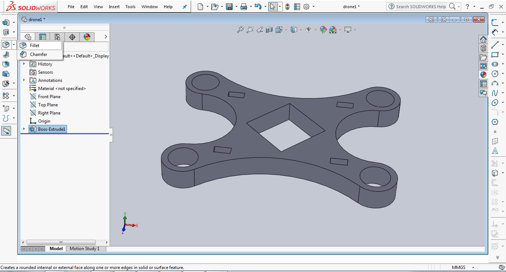Screen dimensions: 506x272
Task: Click the Zoom to Area icon
Action: pyautogui.click(x=250, y=30)
